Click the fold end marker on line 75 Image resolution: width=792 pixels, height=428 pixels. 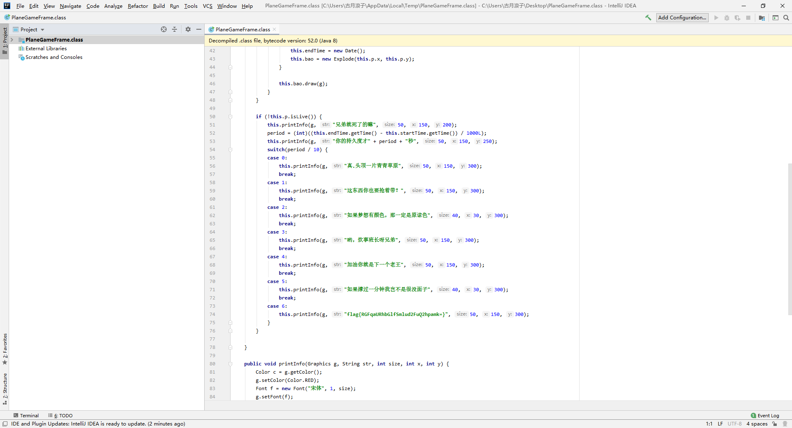pyautogui.click(x=231, y=323)
